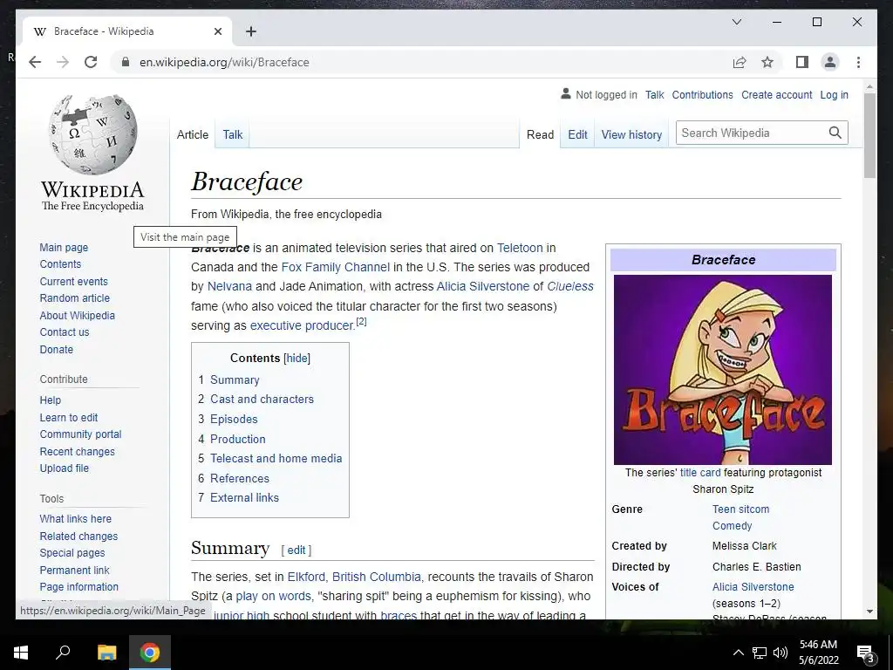Open the Teen sitcom genre link

[x=740, y=509]
